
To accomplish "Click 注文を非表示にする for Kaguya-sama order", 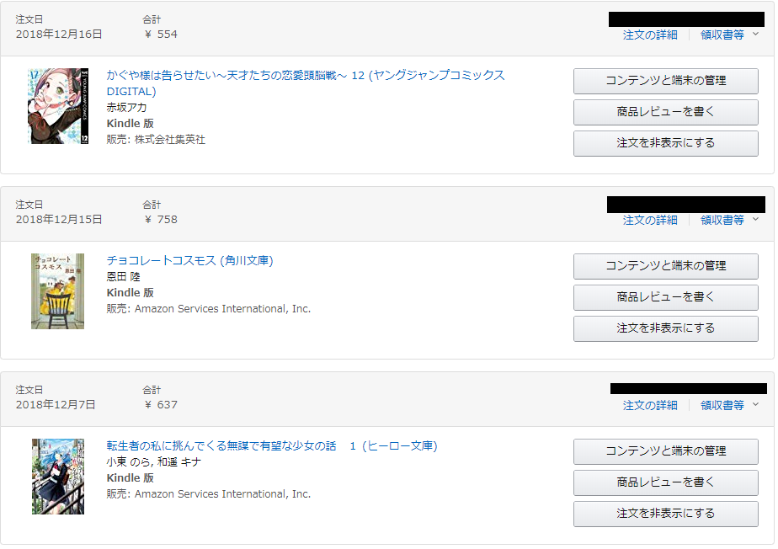I will [665, 143].
